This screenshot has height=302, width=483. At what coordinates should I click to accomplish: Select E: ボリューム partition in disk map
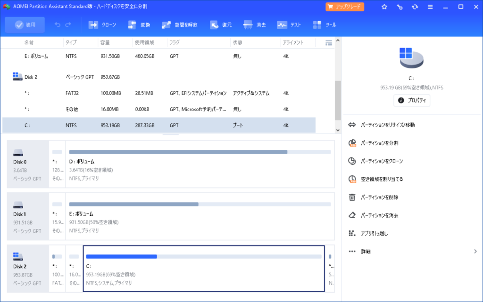point(200,217)
